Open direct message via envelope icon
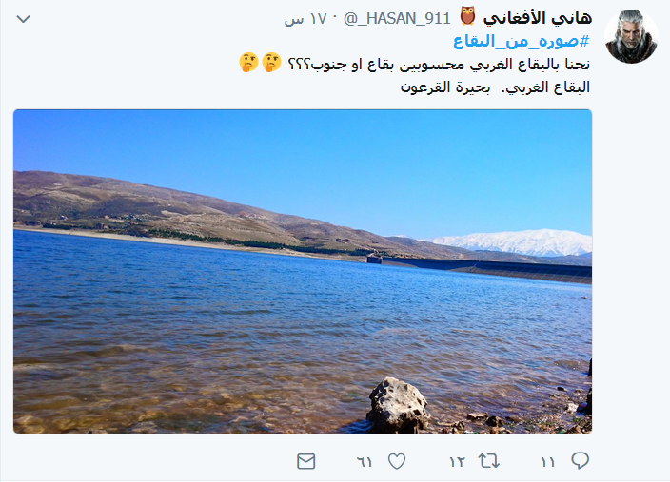The image size is (670, 482). [305, 461]
